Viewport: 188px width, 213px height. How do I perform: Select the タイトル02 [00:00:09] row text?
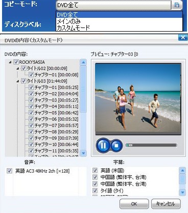pyautogui.click(x=47, y=68)
